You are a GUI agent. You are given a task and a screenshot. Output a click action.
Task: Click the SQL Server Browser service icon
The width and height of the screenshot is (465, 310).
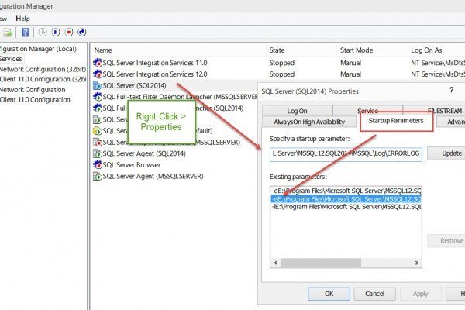[98, 164]
